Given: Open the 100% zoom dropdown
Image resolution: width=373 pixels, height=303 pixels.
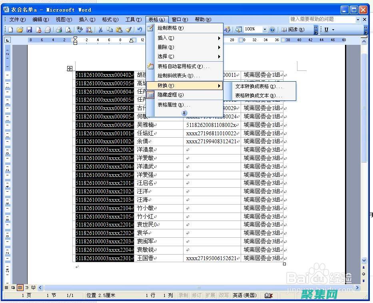Looking at the screenshot, I should [265, 29].
